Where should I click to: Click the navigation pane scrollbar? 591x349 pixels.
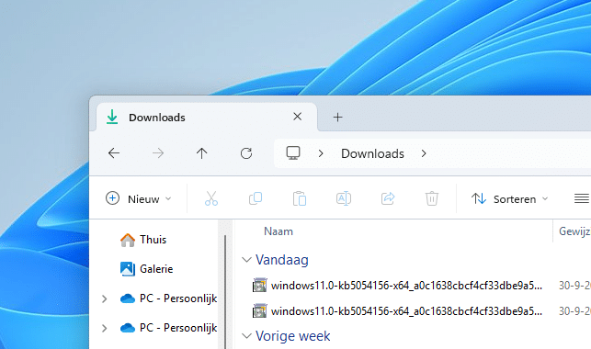[225, 292]
